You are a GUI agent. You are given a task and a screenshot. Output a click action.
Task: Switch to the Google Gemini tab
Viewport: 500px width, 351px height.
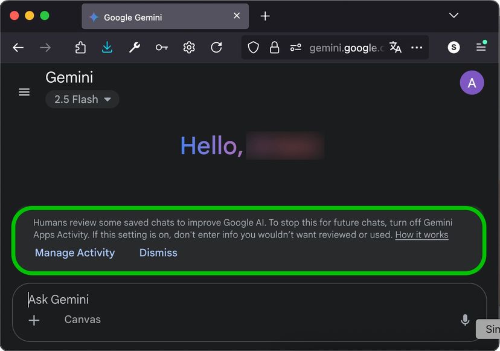(x=151, y=16)
